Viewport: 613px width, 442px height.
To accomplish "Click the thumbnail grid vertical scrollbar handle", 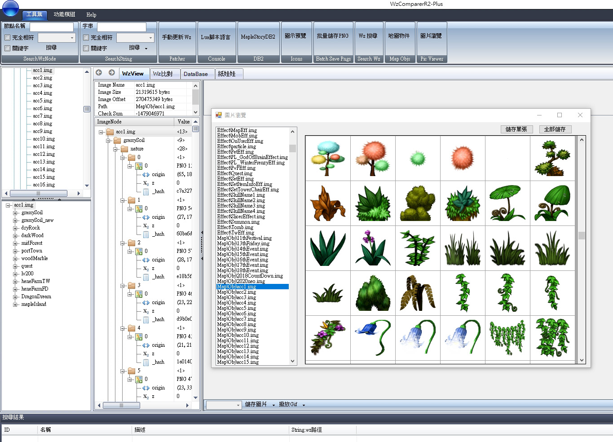I will point(582,236).
